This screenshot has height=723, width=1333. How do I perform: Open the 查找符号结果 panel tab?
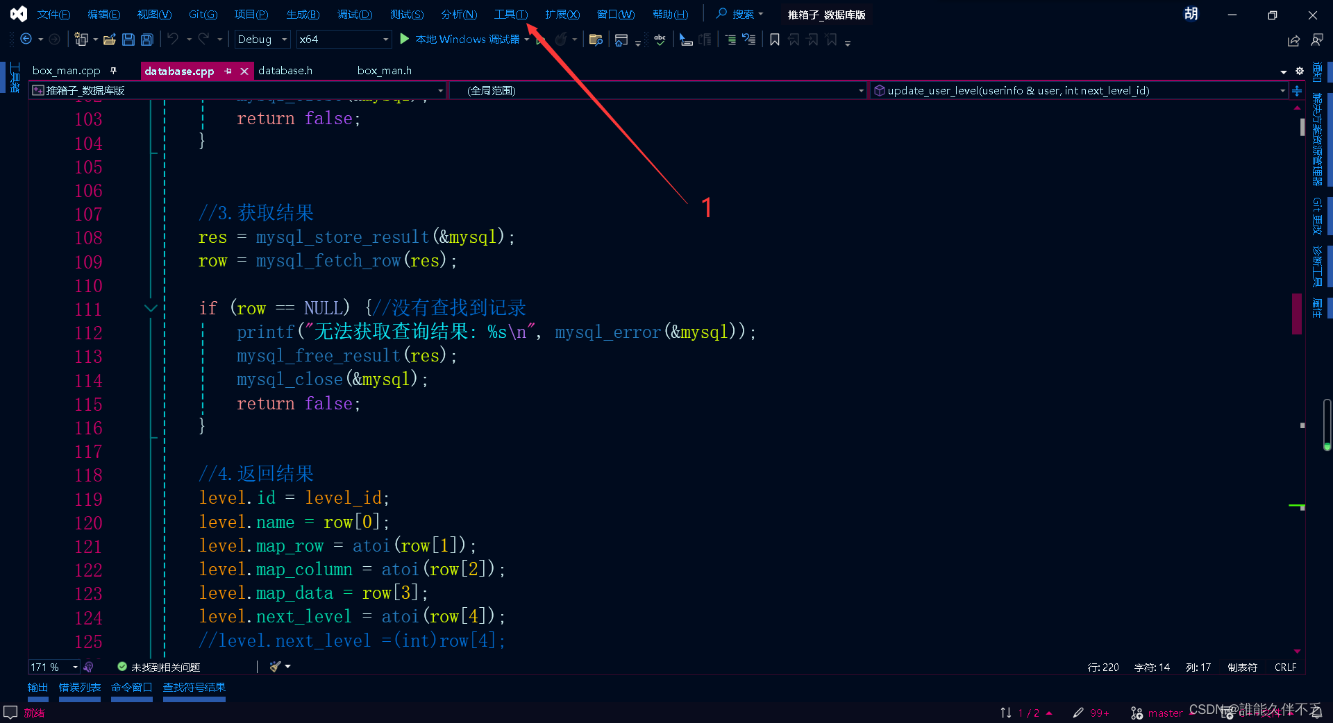pyautogui.click(x=194, y=688)
